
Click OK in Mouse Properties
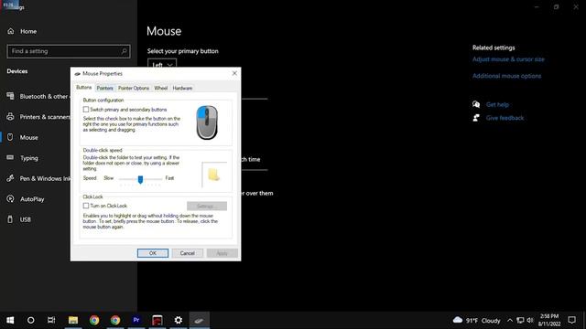153,253
